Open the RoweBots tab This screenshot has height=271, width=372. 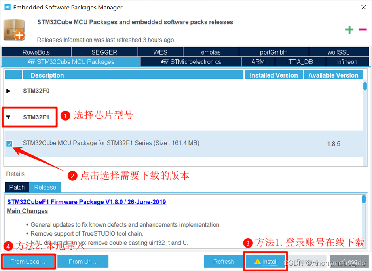(x=36, y=52)
